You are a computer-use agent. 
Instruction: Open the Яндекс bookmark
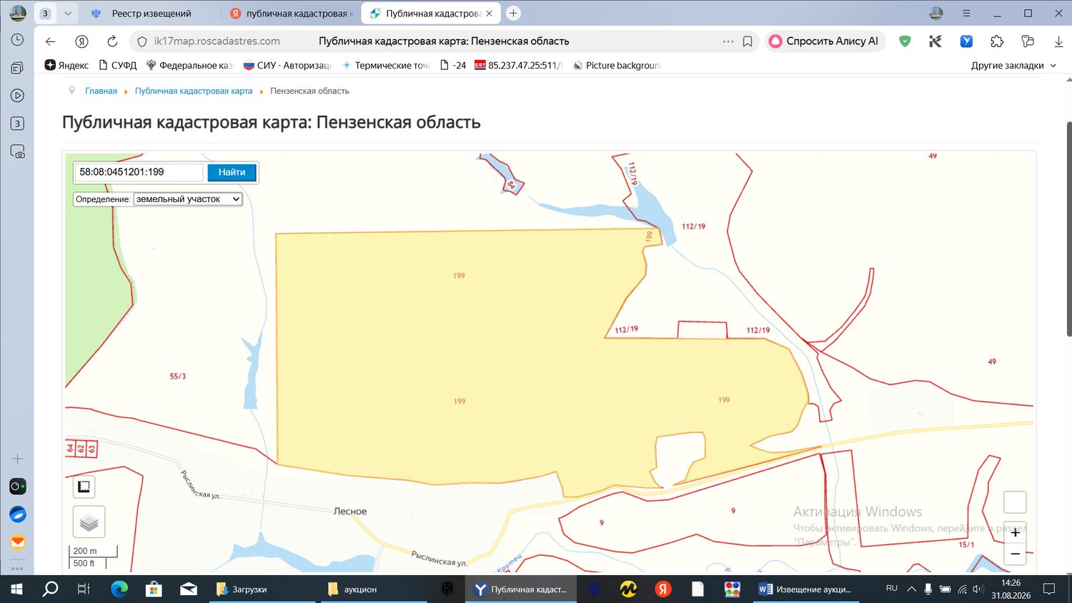(66, 65)
